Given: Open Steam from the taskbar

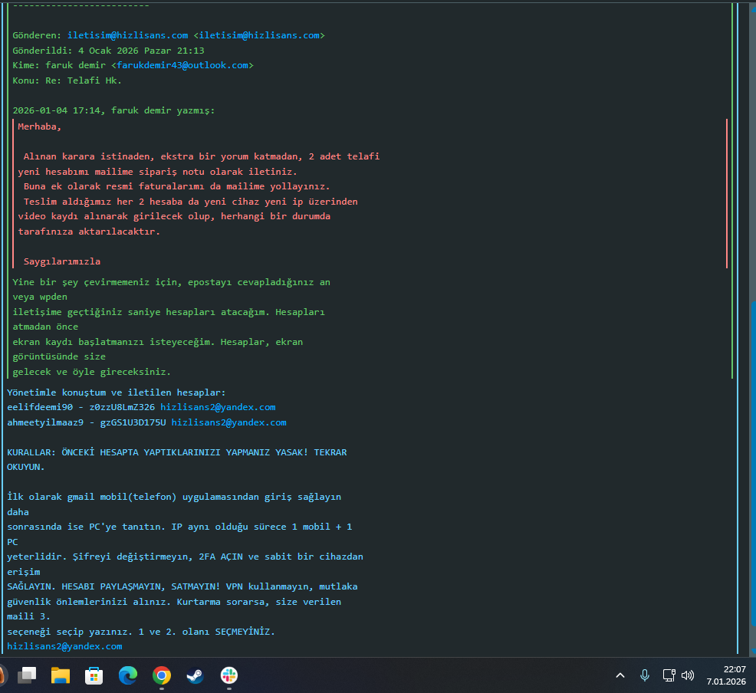Looking at the screenshot, I should click(x=196, y=675).
